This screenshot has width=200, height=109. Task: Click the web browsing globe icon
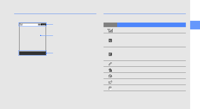point(110,76)
